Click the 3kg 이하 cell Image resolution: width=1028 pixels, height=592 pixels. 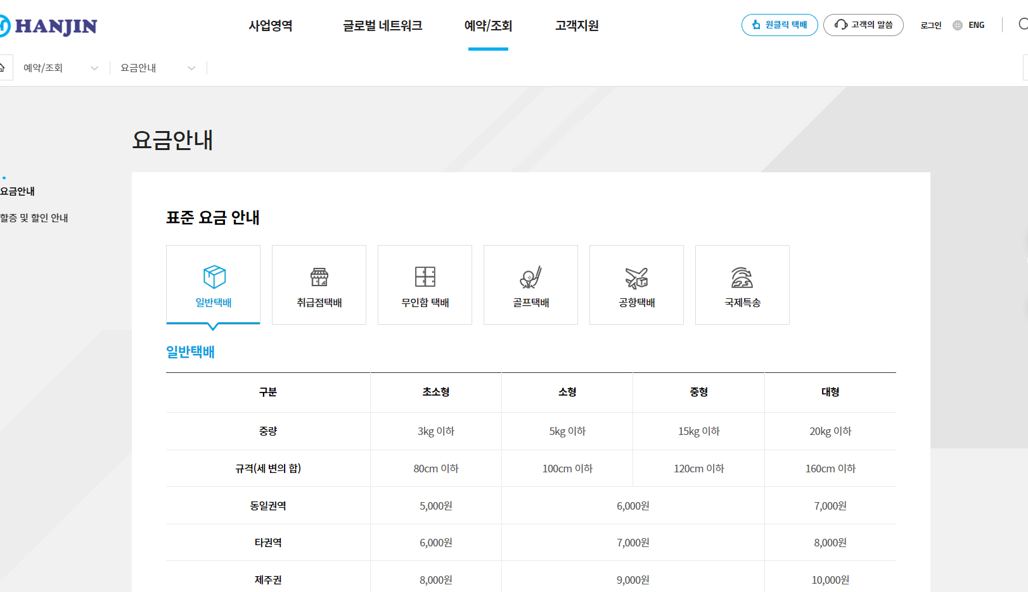[x=436, y=431]
